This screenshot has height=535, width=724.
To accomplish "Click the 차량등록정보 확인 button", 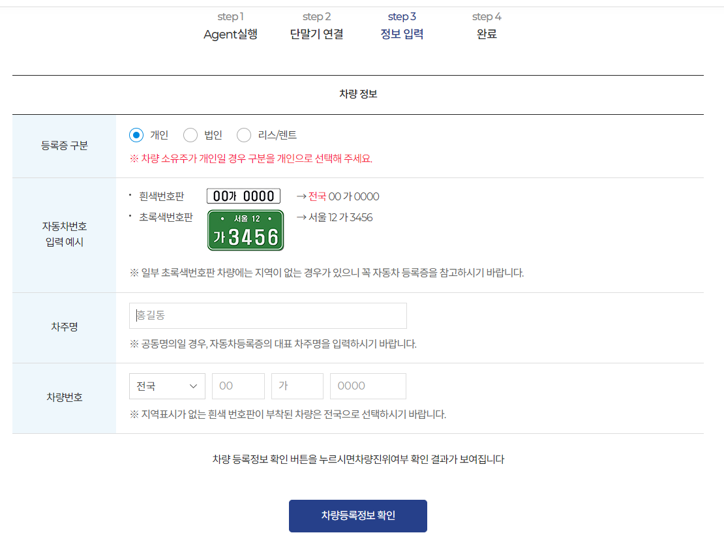I will pos(358,515).
